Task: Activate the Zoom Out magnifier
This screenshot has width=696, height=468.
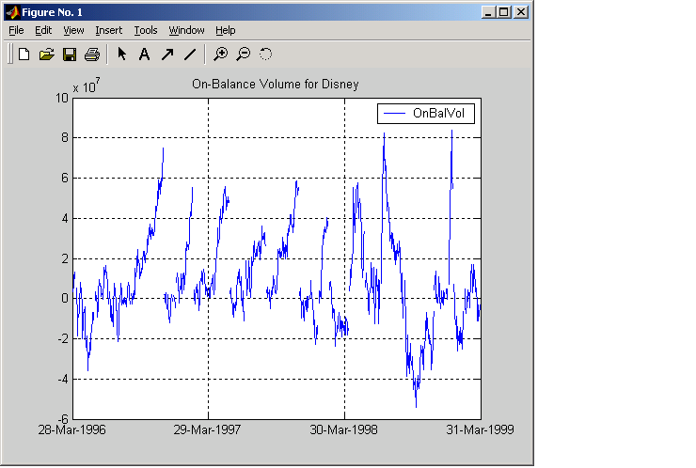Action: pyautogui.click(x=244, y=55)
